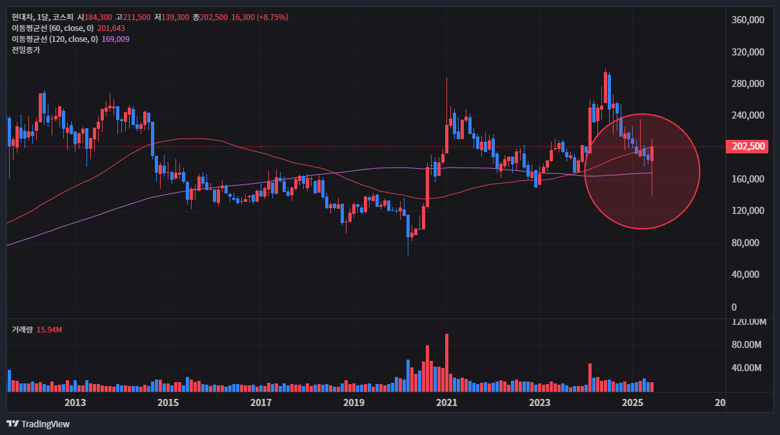The image size is (780, 435).
Task: Click the +8.75% change value
Action: point(271,17)
